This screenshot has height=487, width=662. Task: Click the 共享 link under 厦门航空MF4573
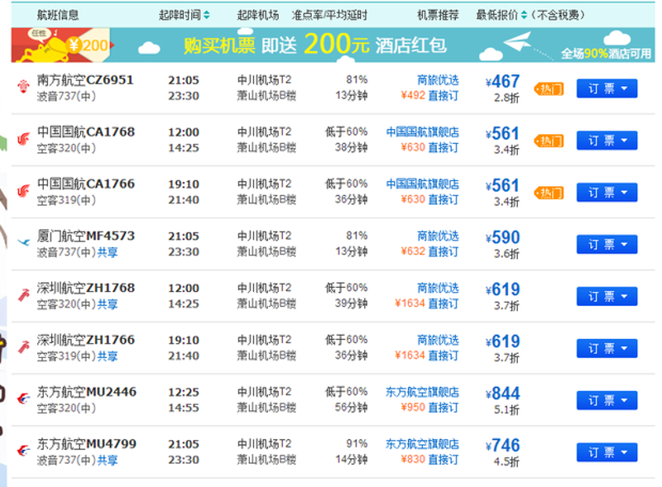(x=108, y=252)
